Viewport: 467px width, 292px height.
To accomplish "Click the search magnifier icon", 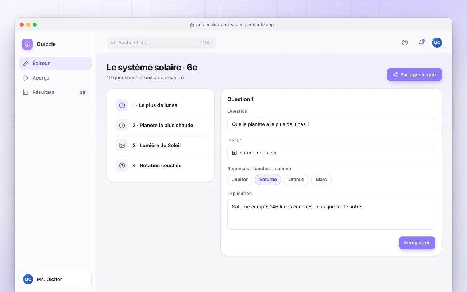I will pos(113,43).
